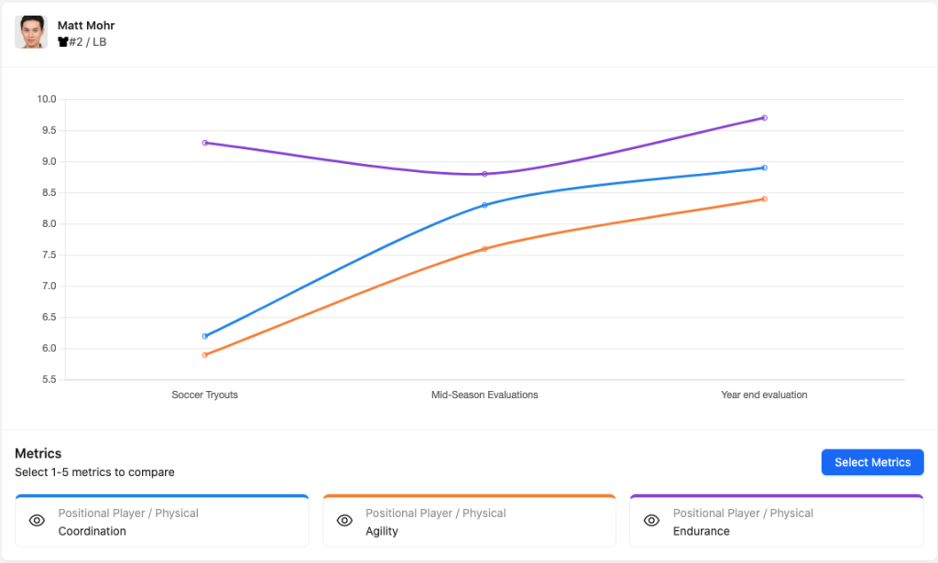Click the Agility metric card label

click(x=382, y=531)
